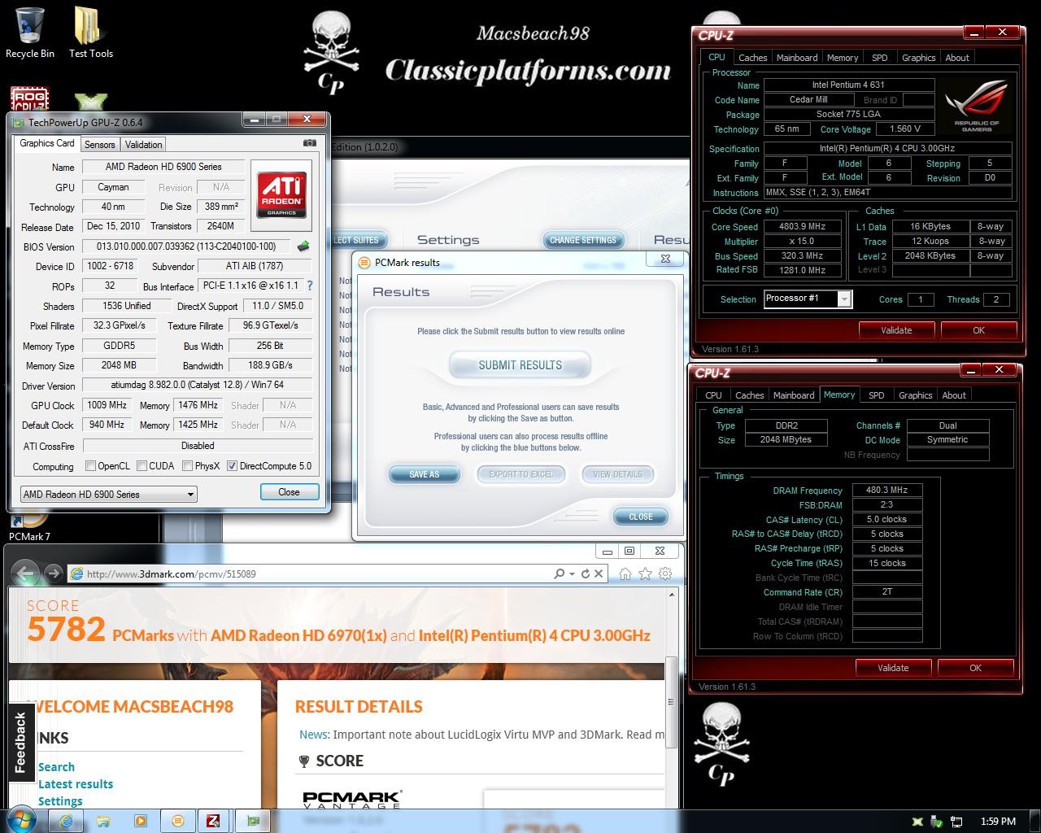Click the Republic of Gamers logo in CPU-Z
This screenshot has width=1041, height=833.
977,107
